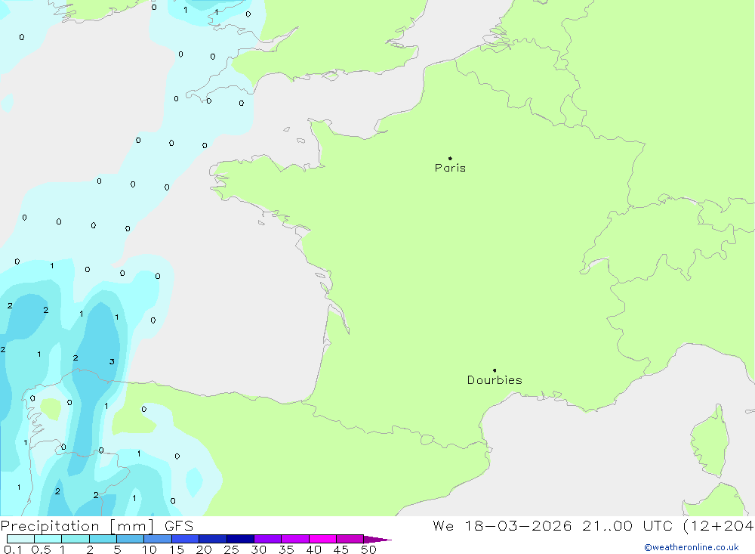Click the purple arrow at the legend's end
The image size is (755, 554).
(377, 540)
